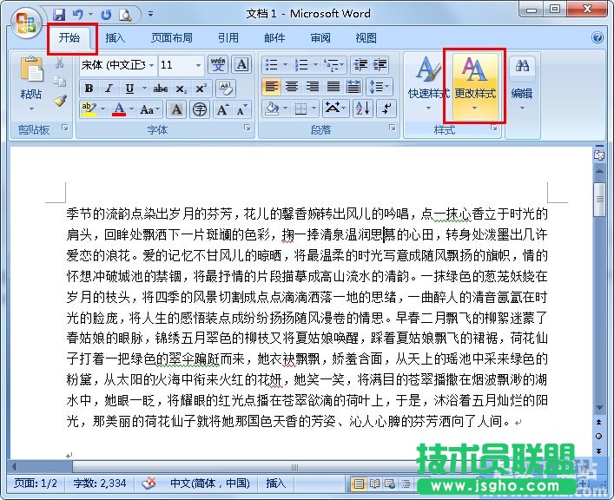Expand the font size dropdown showing 11
Screen dimensions: 614x500
(x=199, y=66)
